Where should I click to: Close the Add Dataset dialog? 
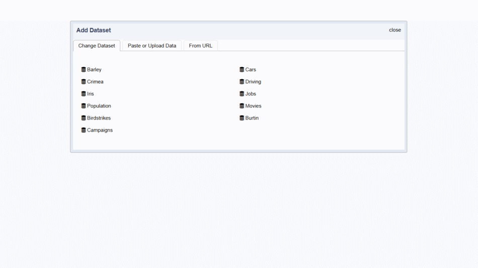click(395, 30)
